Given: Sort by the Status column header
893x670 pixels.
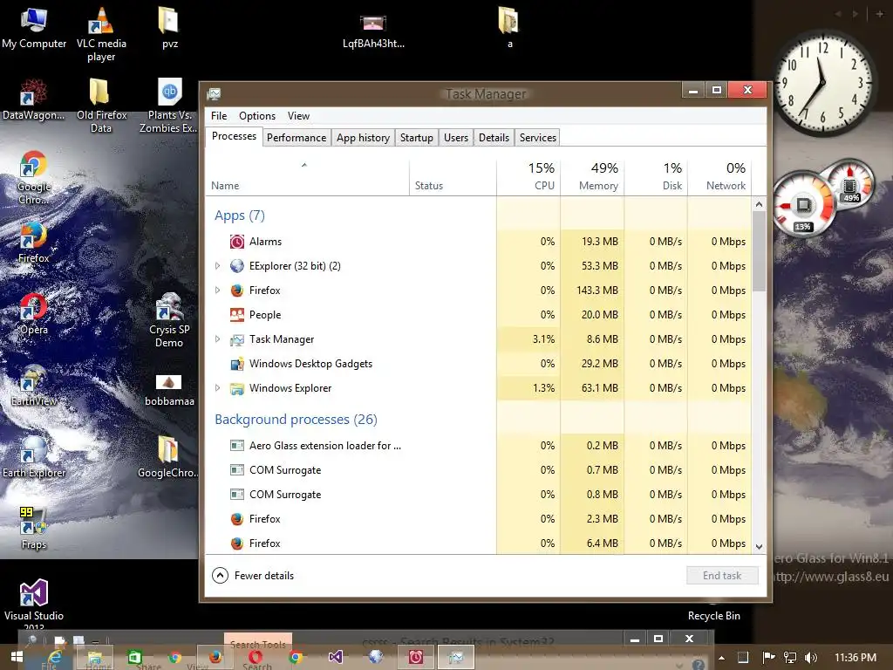Looking at the screenshot, I should (453, 178).
